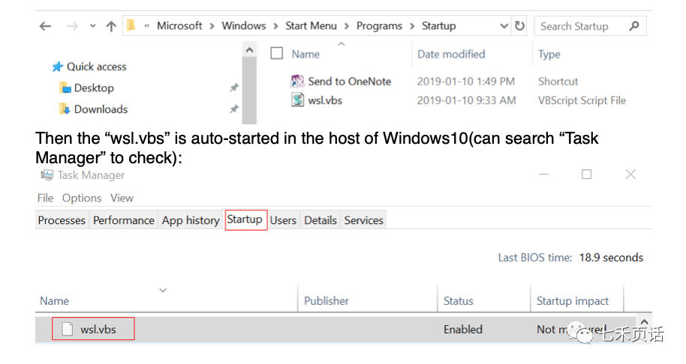
Task: Click the pin icon next to Downloads
Action: (234, 109)
